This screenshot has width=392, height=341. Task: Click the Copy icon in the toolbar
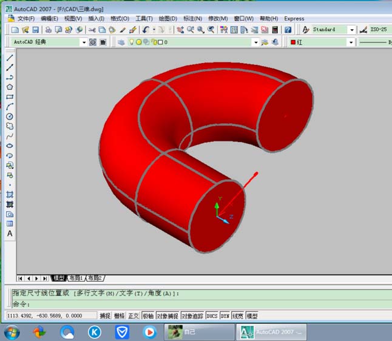(x=102, y=30)
